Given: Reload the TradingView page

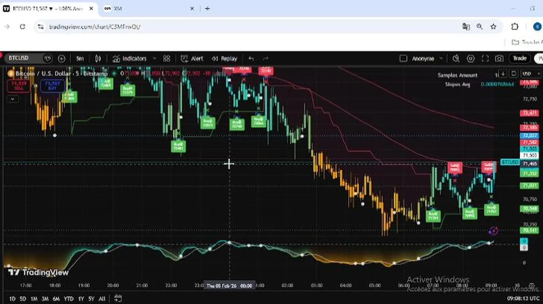Looking at the screenshot, I should [x=22, y=27].
